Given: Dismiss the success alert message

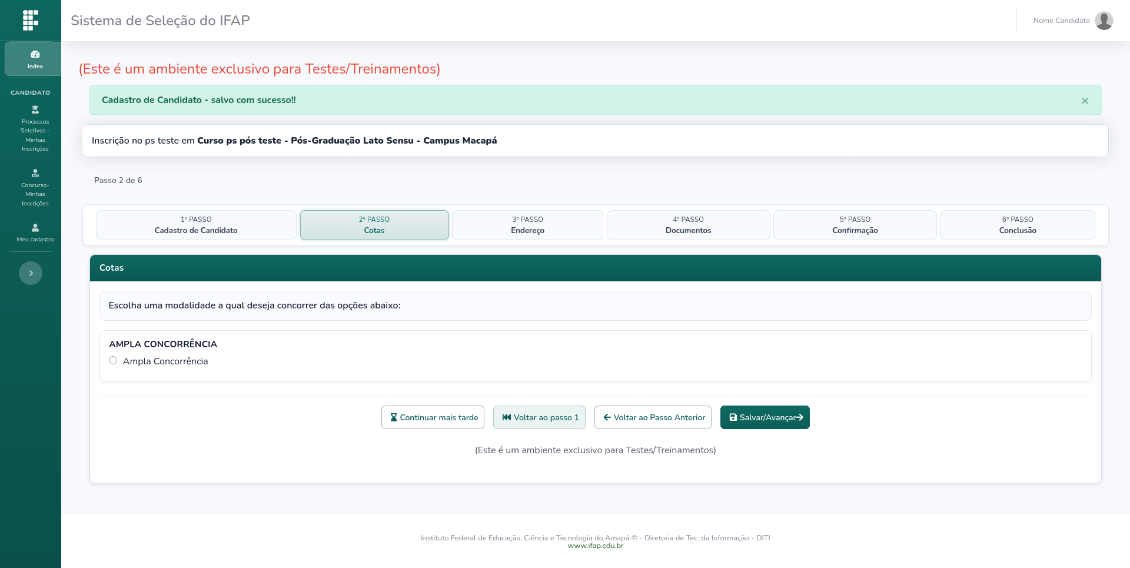Looking at the screenshot, I should (x=1085, y=101).
